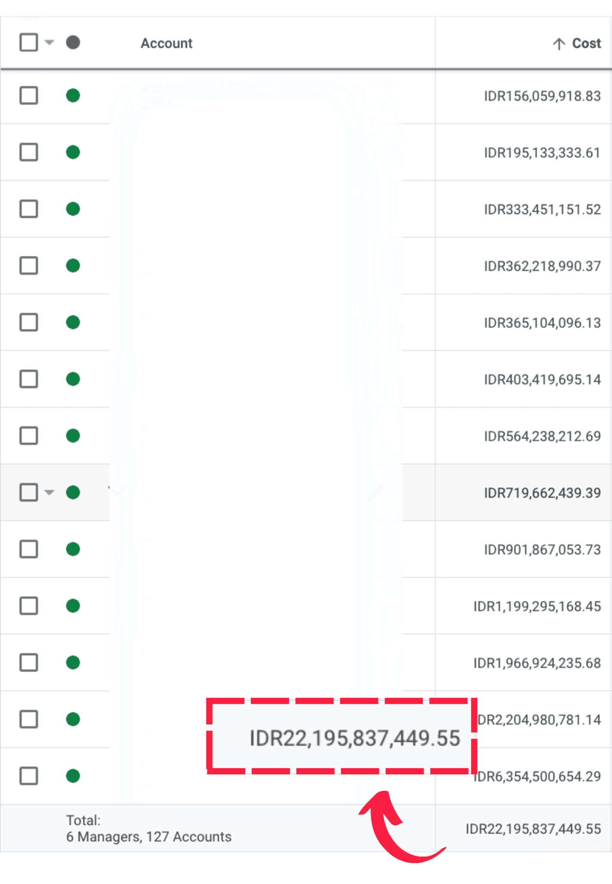612x884 pixels.
Task: Click the green status dot for IDR403,419,695.14
Action: tap(73, 379)
